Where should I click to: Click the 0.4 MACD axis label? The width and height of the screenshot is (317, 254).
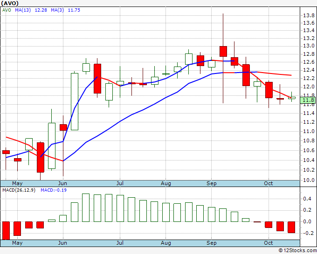307,199
